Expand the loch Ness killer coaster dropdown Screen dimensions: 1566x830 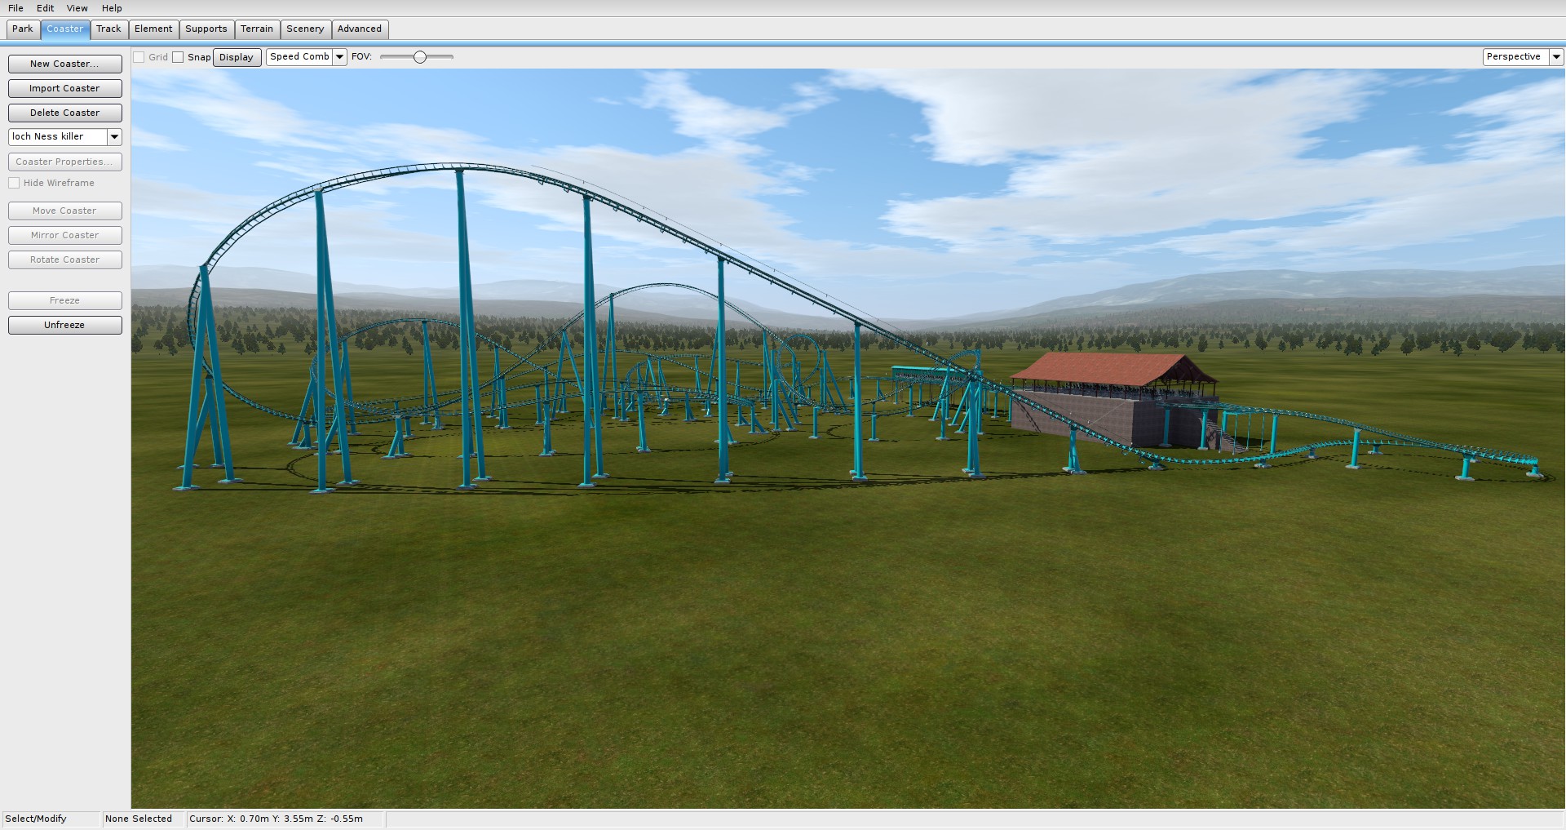coord(114,137)
